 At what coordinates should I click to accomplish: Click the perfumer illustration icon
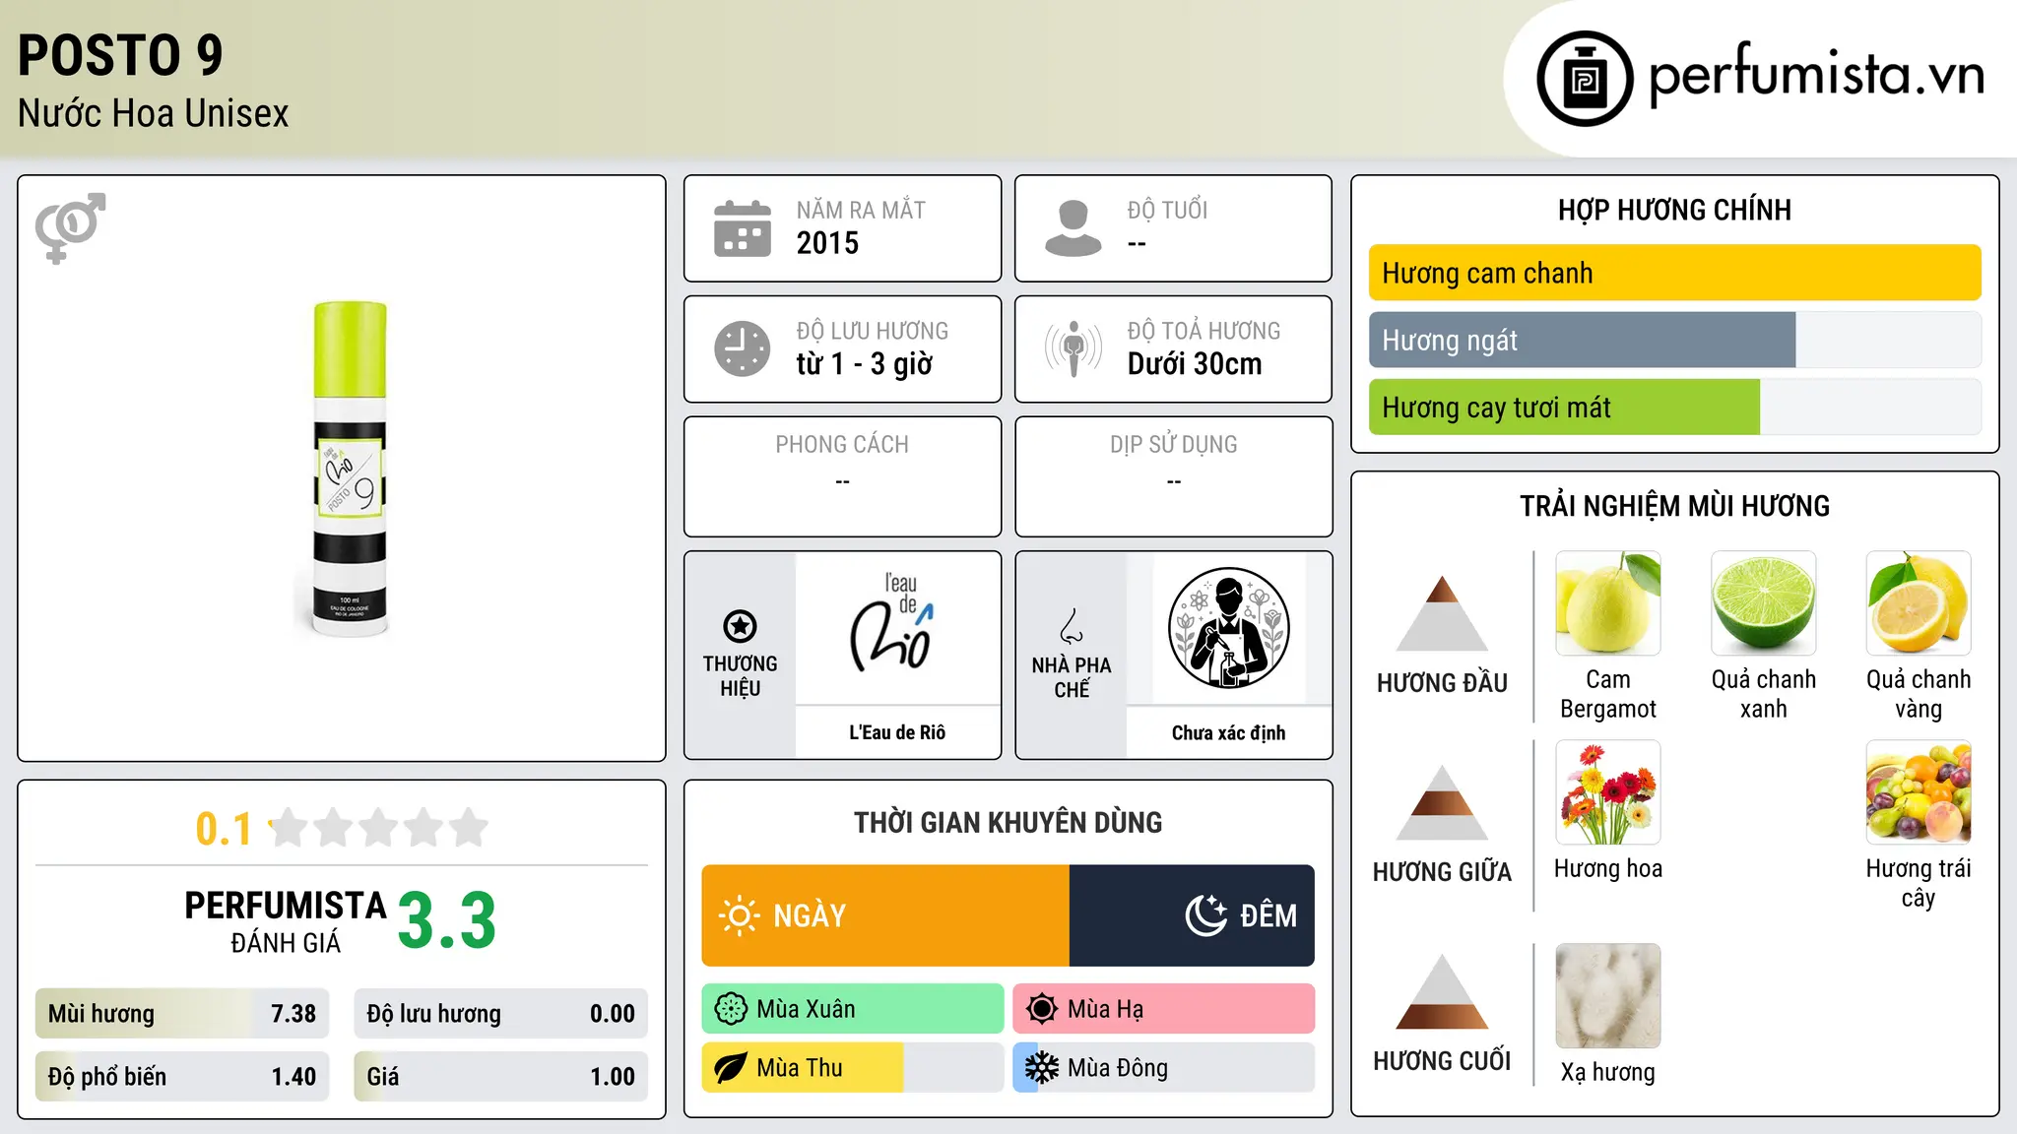[1228, 628]
